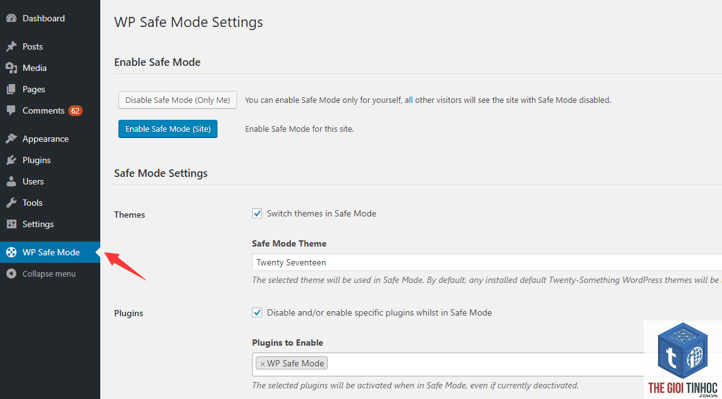
Task: Click 'The selected plugins will be activated' description
Action: click(416, 385)
